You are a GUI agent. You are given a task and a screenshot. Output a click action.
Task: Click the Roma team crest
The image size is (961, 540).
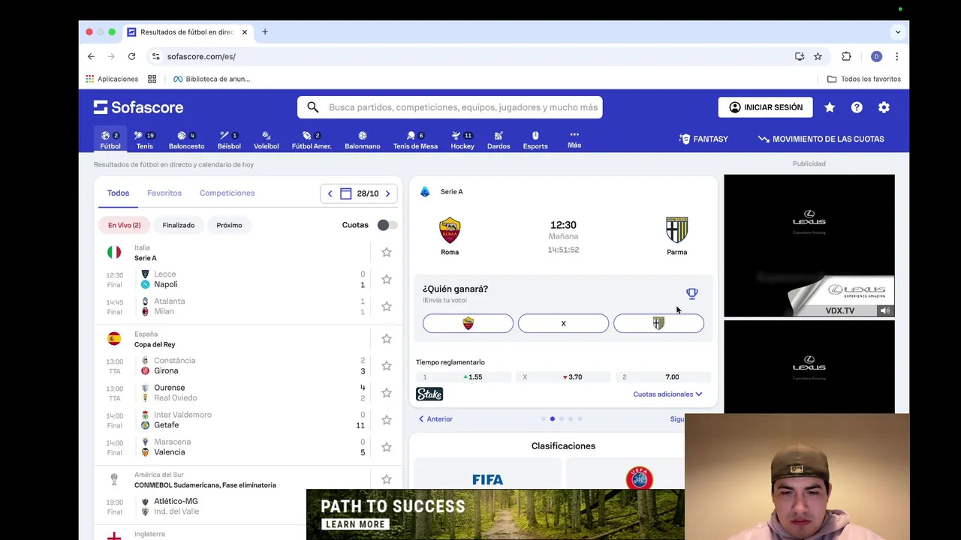coord(450,230)
